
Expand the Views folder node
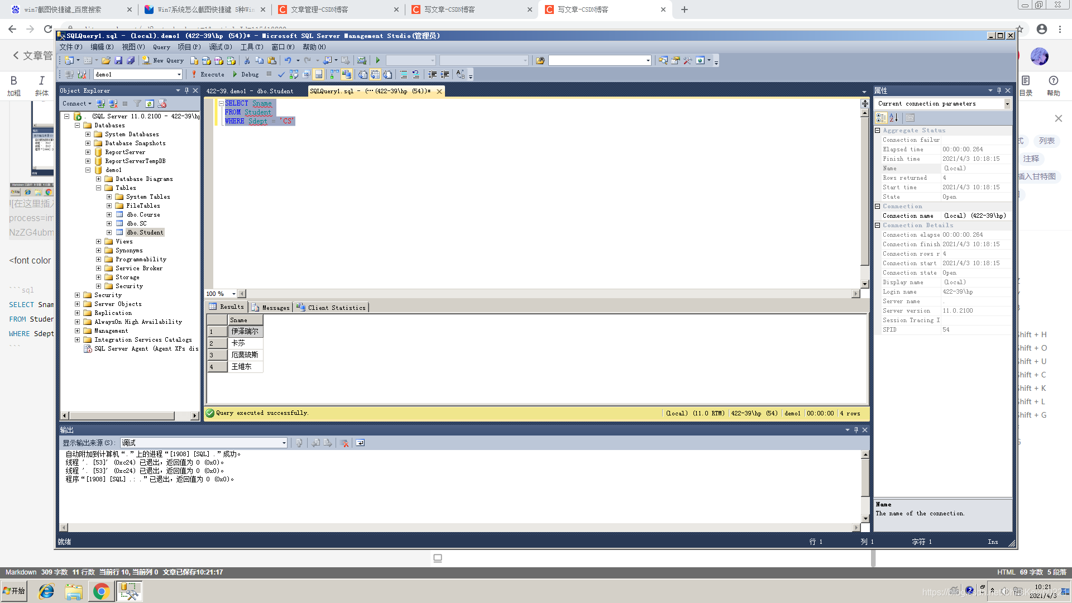[98, 241]
